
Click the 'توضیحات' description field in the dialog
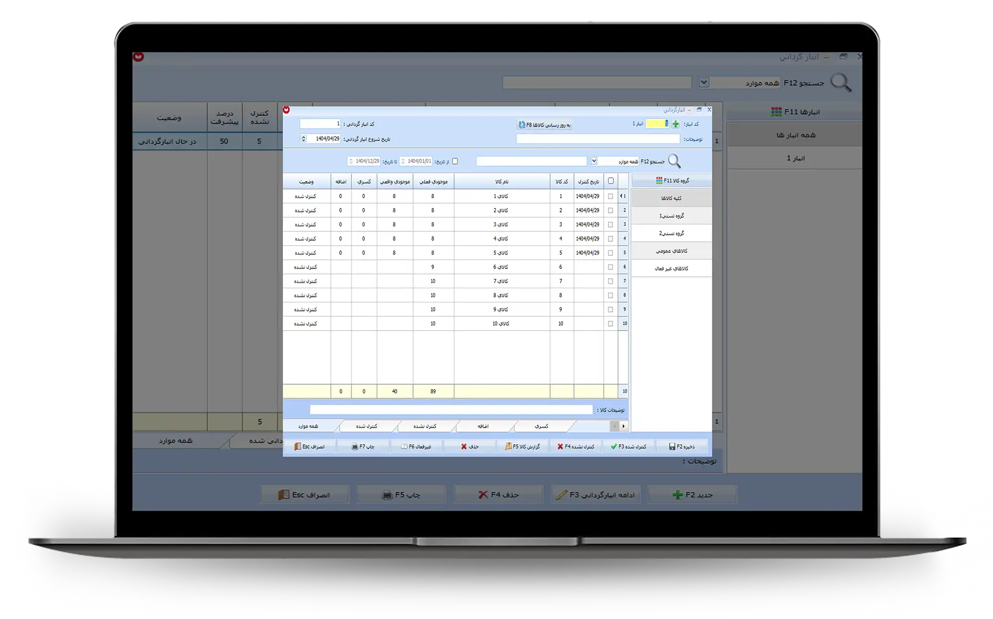point(598,139)
